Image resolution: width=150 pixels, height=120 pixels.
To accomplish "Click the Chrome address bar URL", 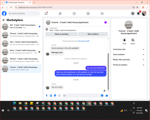I will 35,7.
